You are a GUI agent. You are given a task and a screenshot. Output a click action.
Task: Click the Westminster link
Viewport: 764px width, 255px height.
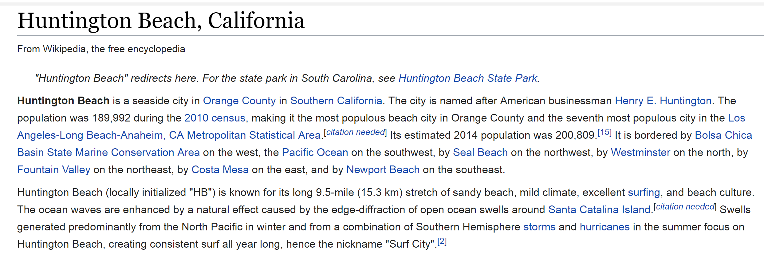[x=640, y=153]
